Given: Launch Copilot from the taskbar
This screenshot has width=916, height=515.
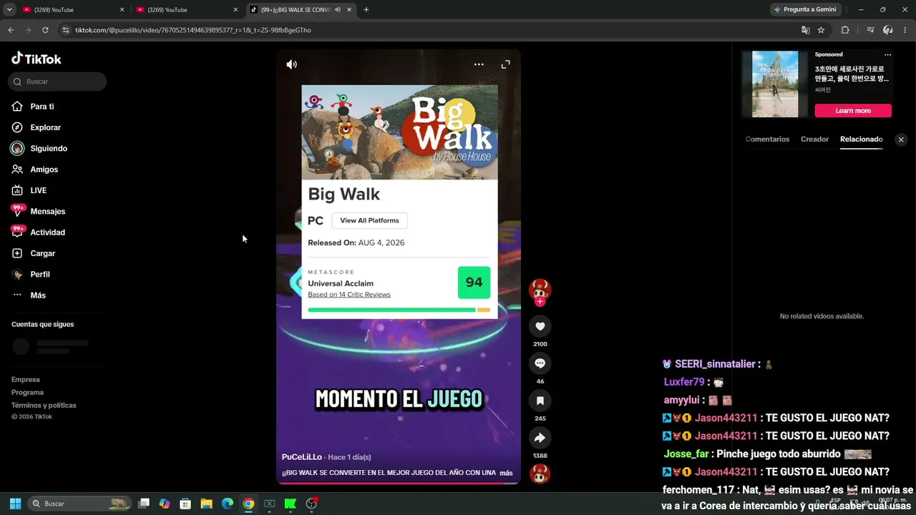Looking at the screenshot, I should (x=165, y=504).
